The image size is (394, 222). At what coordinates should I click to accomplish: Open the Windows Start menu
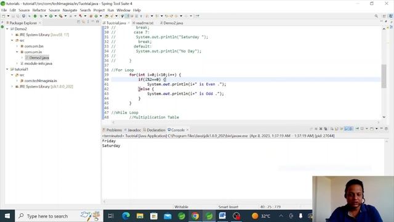(x=7, y=216)
